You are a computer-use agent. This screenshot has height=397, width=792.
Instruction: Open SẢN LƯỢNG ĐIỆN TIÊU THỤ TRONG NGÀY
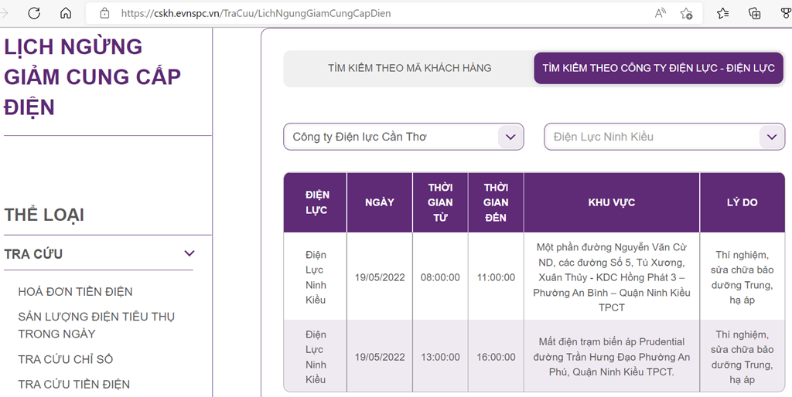(96, 325)
